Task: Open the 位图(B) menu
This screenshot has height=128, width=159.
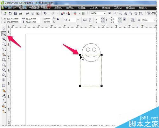Action: point(82,8)
